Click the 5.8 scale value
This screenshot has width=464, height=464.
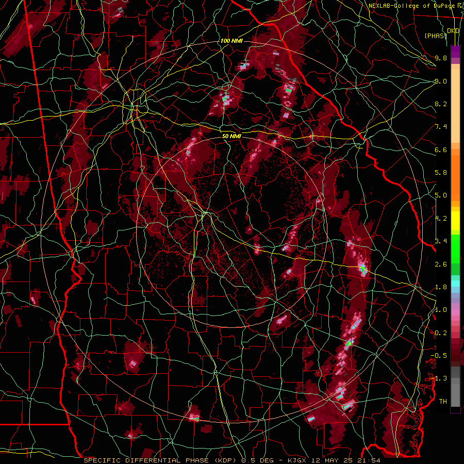click(441, 173)
